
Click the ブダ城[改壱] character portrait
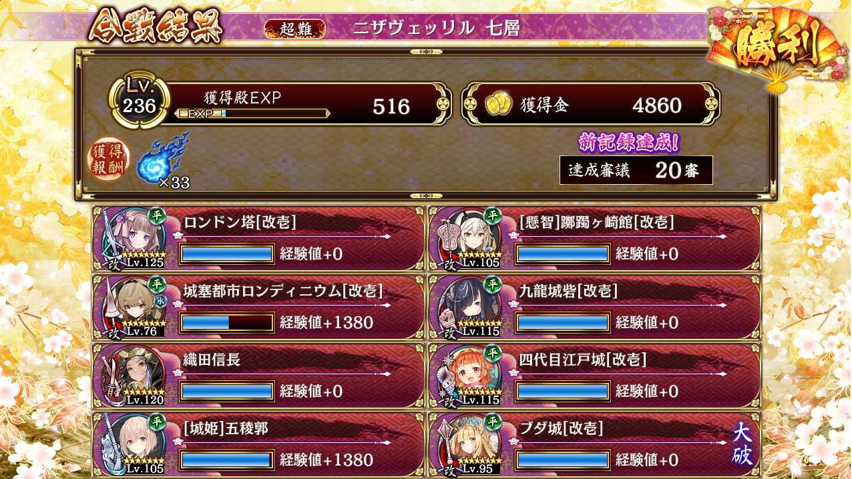coord(470,444)
